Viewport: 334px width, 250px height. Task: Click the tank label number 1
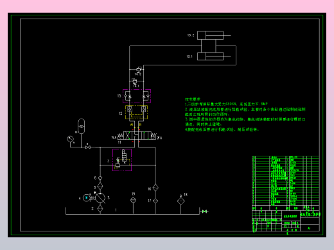click(x=116, y=210)
